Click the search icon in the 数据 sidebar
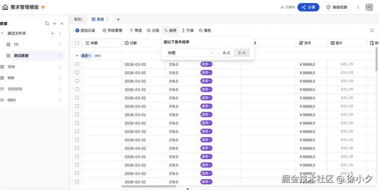The height and width of the screenshot is (190, 379). pos(47,24)
